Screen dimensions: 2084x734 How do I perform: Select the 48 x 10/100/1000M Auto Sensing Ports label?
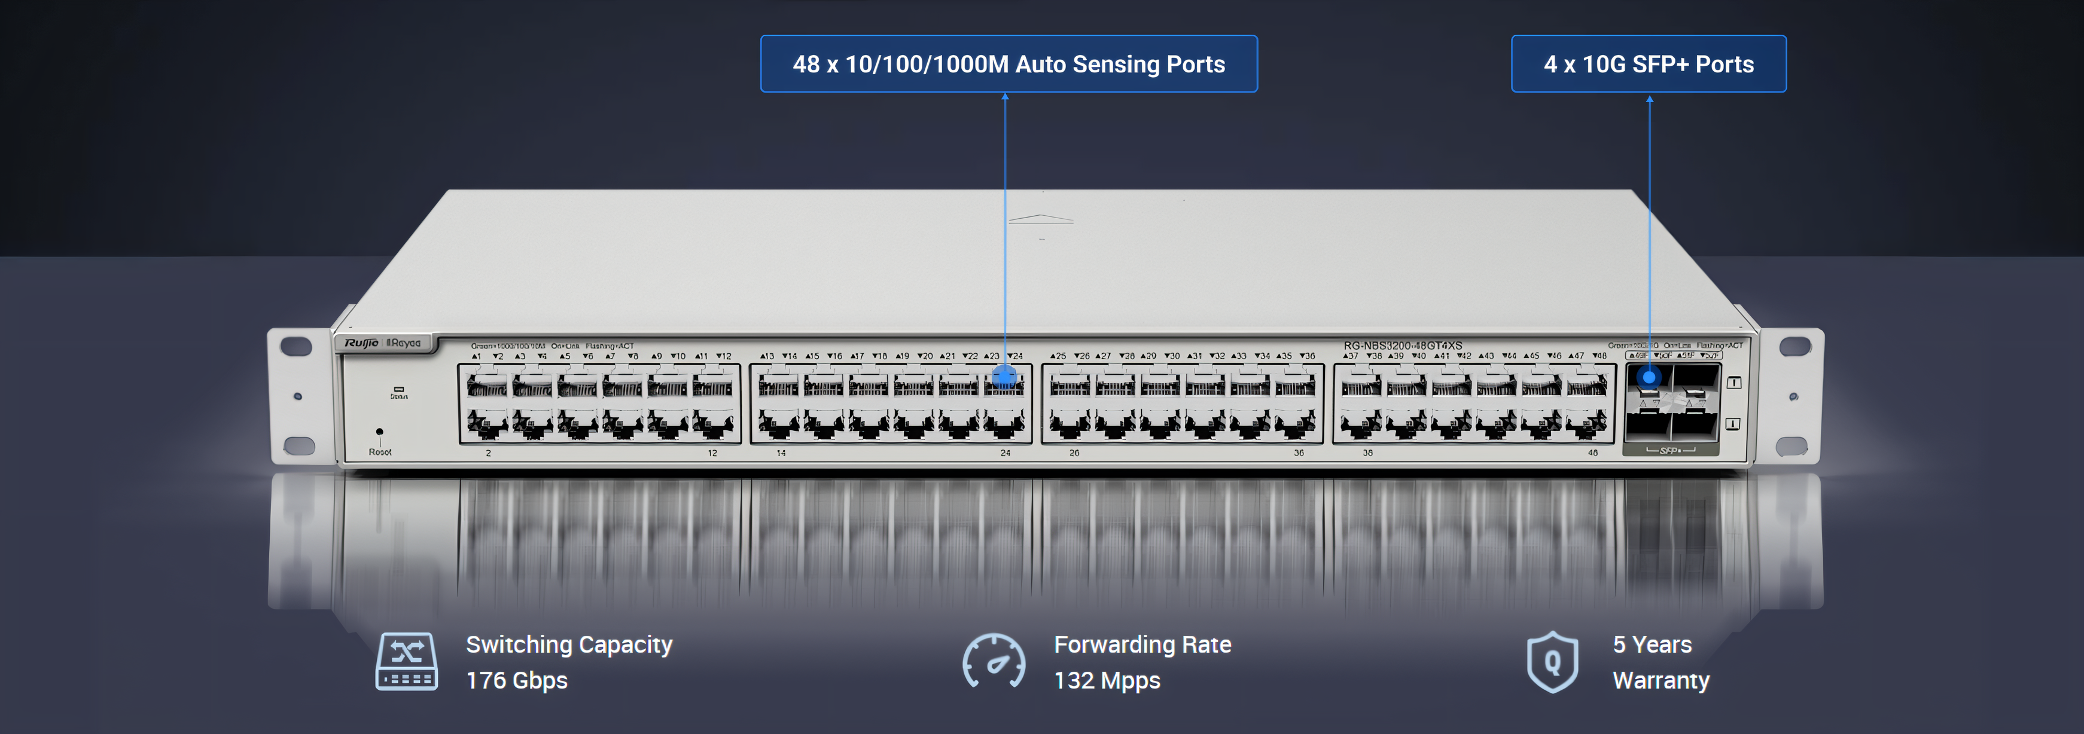[1009, 64]
